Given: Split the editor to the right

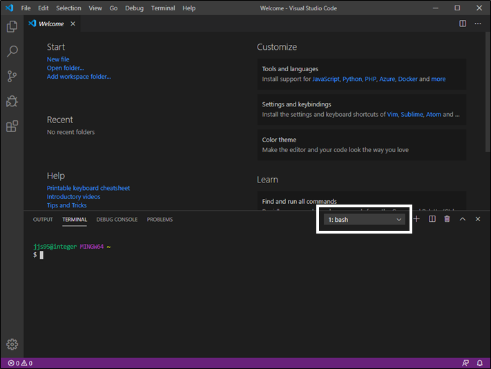Looking at the screenshot, I should [x=463, y=23].
